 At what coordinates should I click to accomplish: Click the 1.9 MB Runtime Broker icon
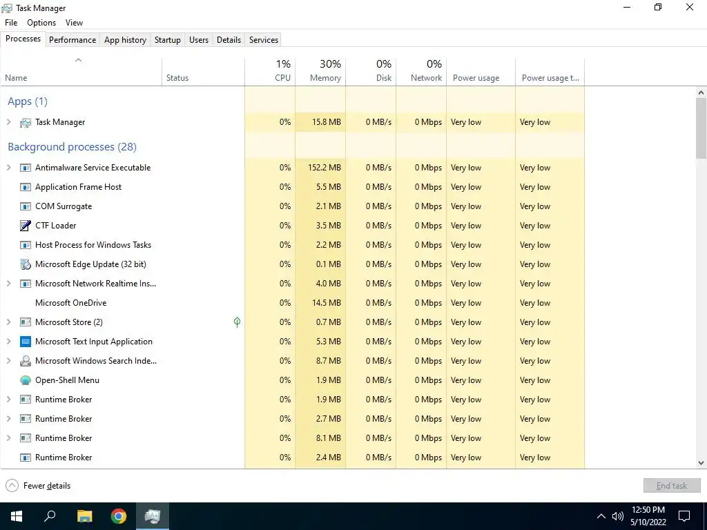coord(26,400)
